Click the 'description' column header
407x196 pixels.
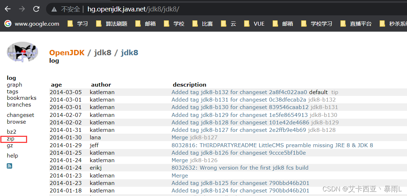pyautogui.click(x=189, y=85)
